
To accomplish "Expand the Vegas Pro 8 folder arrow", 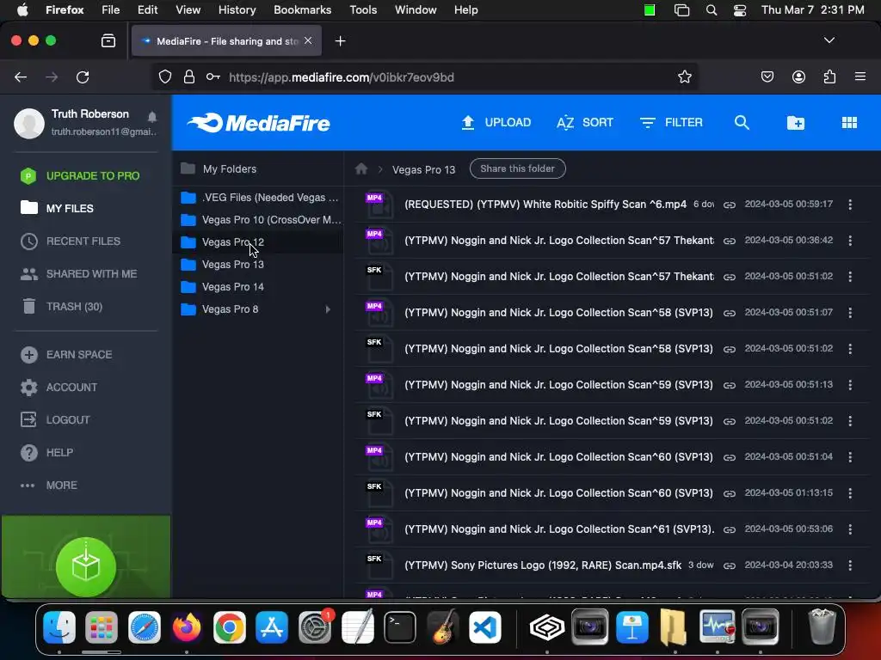I will tap(328, 309).
